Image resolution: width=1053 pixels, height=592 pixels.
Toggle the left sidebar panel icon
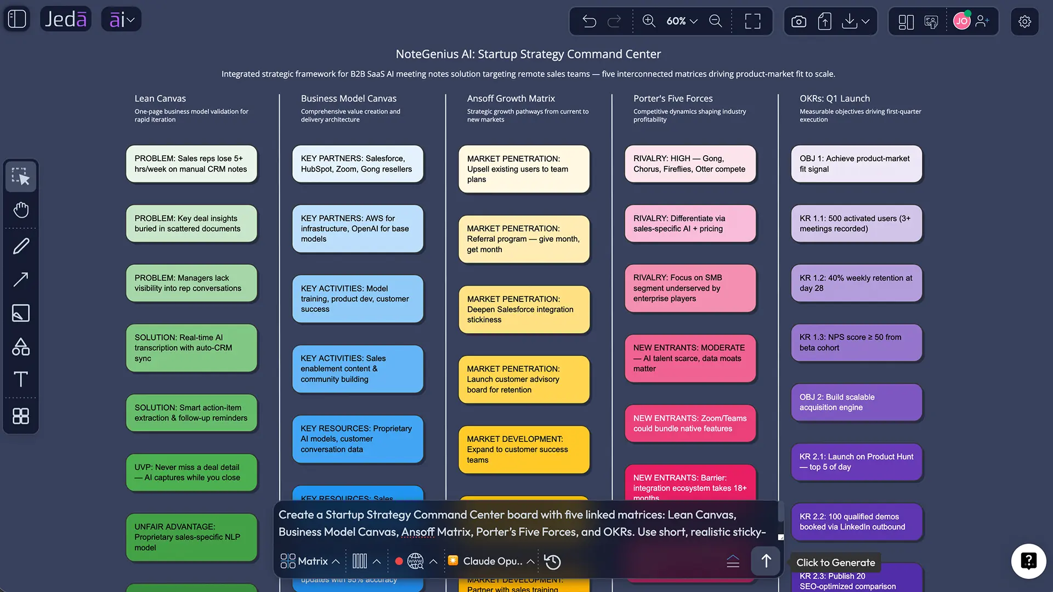pyautogui.click(x=17, y=19)
